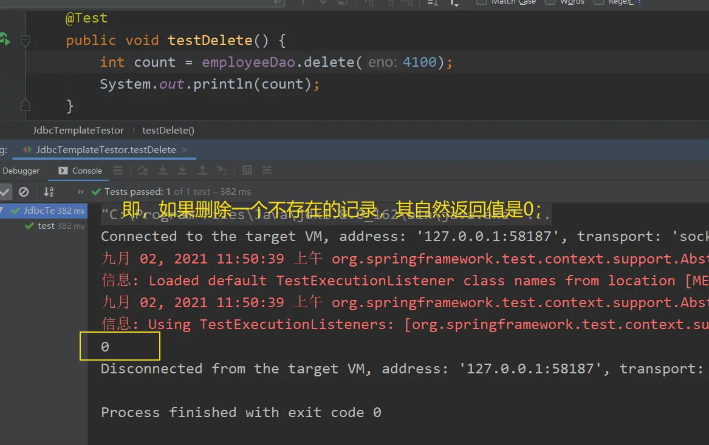Toggle Sort Alphabetically in test toolbar
Viewport: 709px width, 445px height.
49,192
